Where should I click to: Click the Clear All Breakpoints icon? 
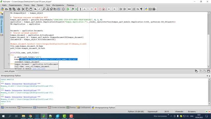(104, 9)
